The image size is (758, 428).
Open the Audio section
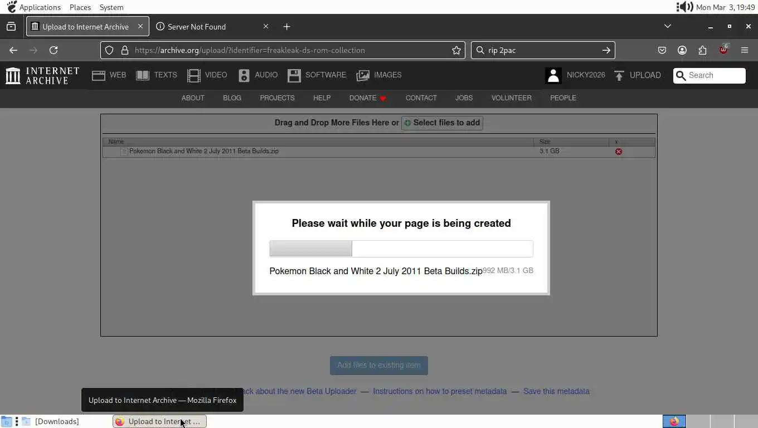click(258, 75)
